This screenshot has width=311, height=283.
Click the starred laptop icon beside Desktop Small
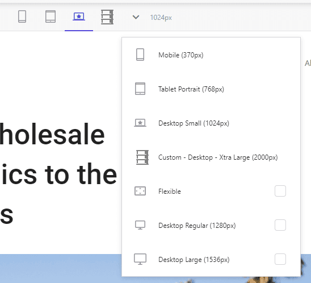[x=140, y=123]
